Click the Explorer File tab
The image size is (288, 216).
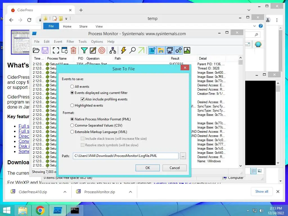point(51,26)
